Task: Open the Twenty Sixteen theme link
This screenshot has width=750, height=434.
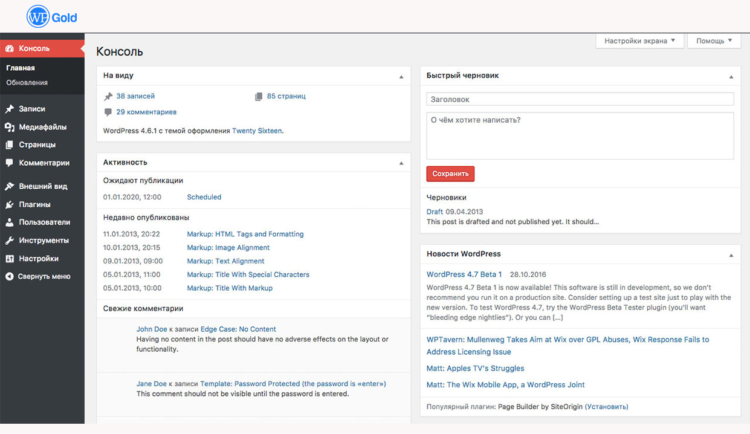Action: point(257,131)
